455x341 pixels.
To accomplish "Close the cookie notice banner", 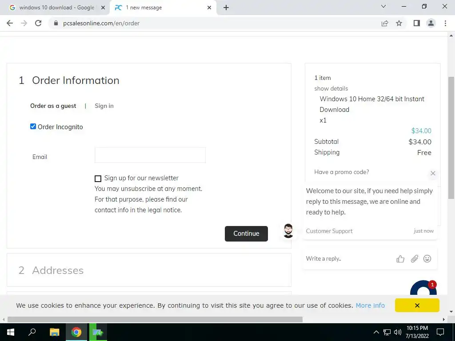I will click(x=417, y=305).
